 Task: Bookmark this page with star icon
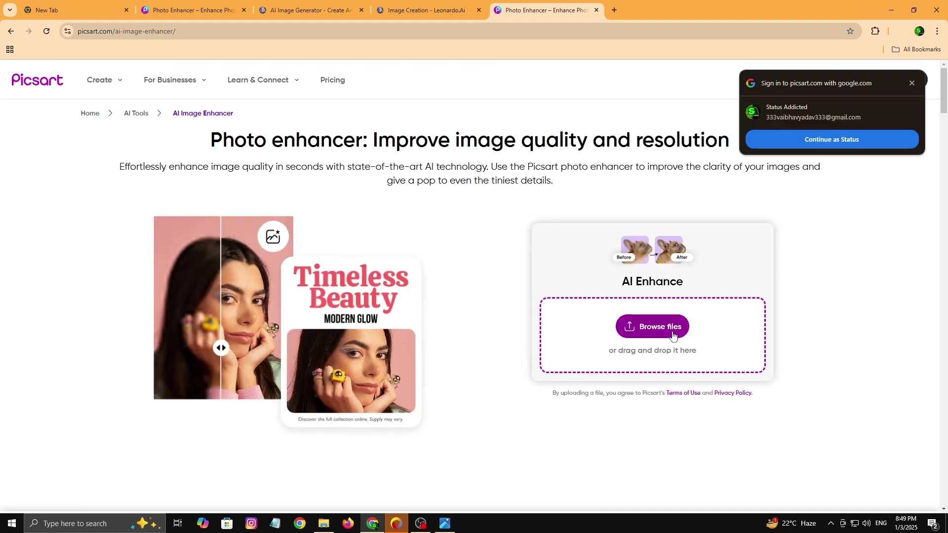850,31
